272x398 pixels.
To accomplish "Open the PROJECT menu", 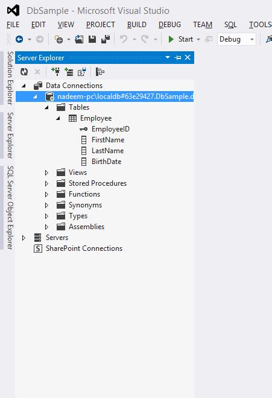I will [101, 25].
